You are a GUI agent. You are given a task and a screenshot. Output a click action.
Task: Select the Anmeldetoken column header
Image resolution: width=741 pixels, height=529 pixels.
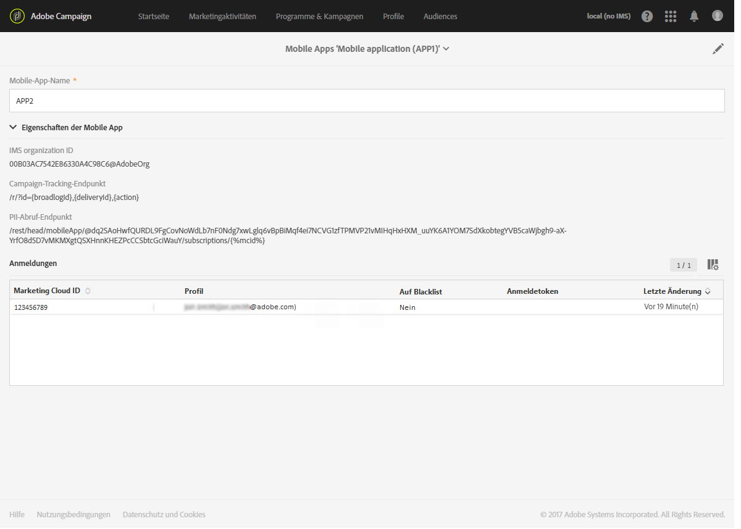[x=532, y=291]
